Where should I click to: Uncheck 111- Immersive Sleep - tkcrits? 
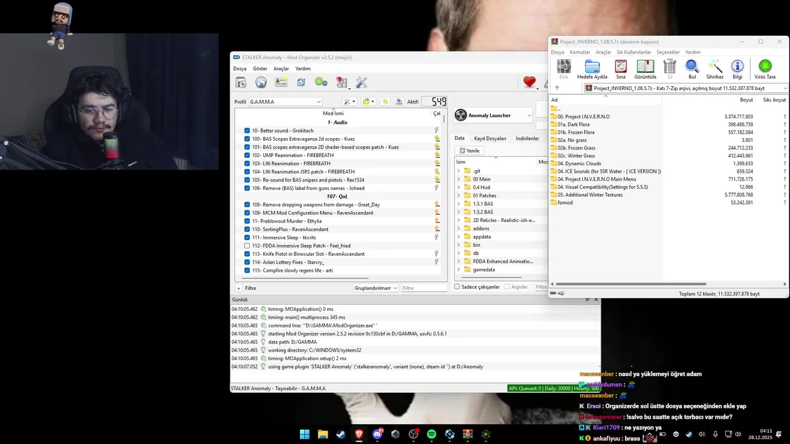[x=247, y=237]
